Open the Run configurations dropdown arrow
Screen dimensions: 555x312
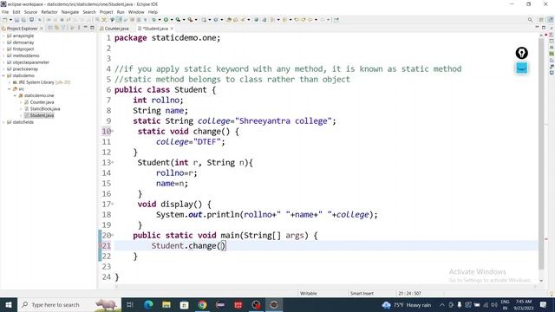pos(172,20)
